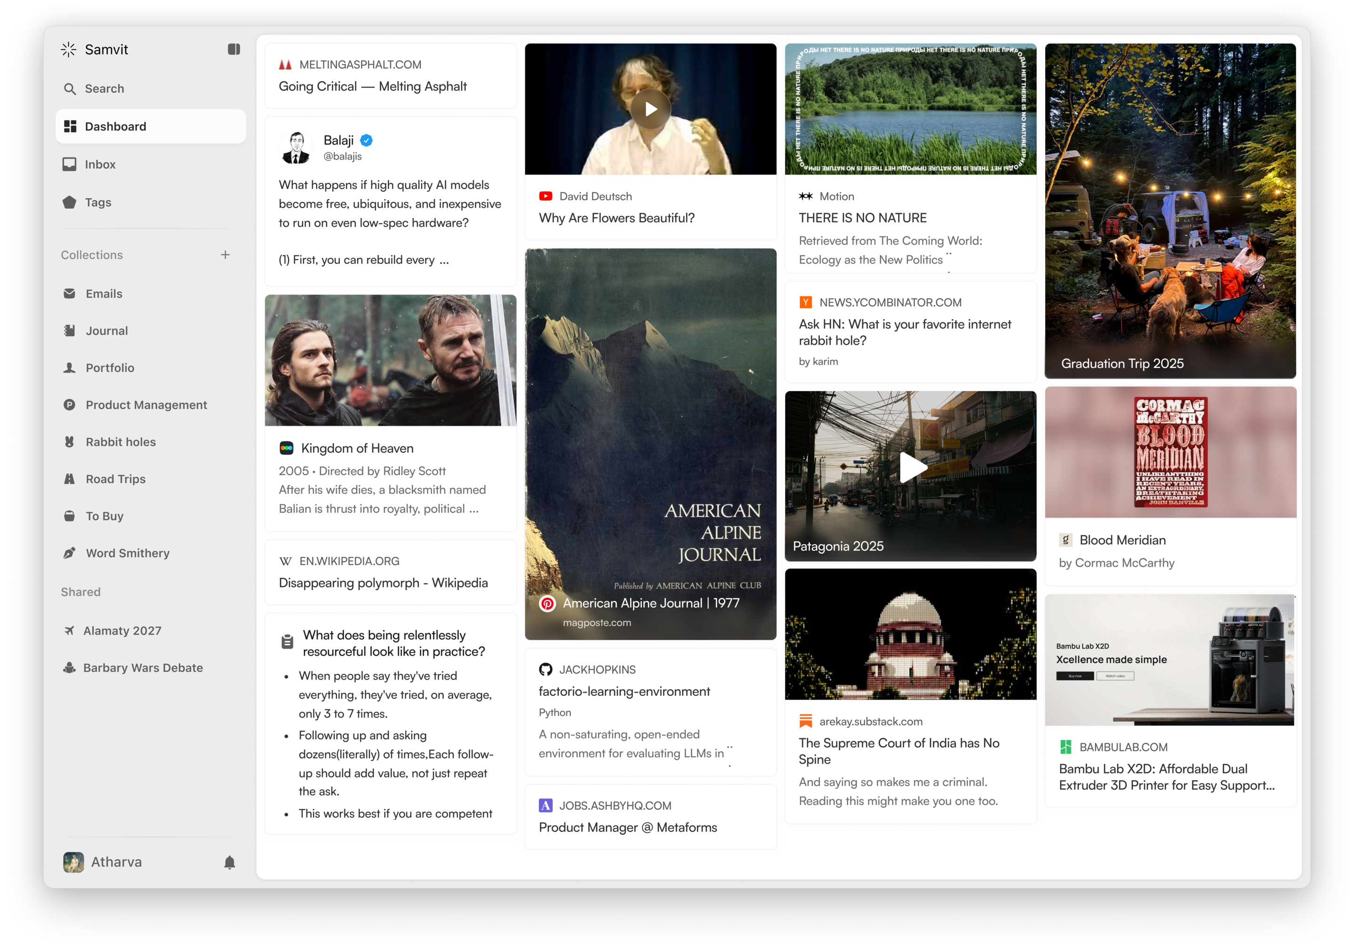Click Balaji's verified badge icon
Screen dimensions: 1354x949
(x=366, y=140)
